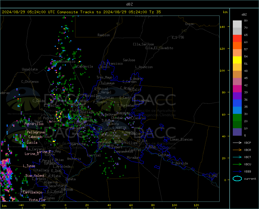Click the Lomas_Blancas map label

(x=181, y=139)
